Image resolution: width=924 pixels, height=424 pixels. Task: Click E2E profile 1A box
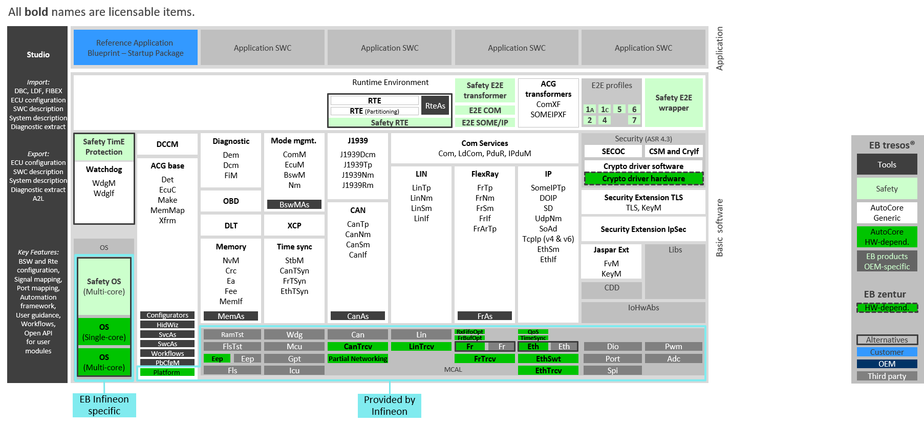click(590, 109)
